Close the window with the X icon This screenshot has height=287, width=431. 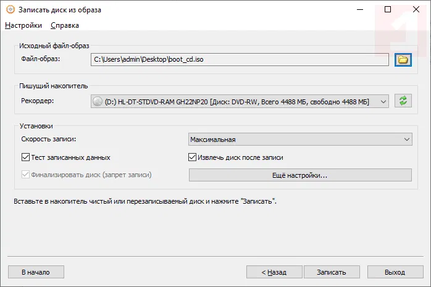pos(416,10)
